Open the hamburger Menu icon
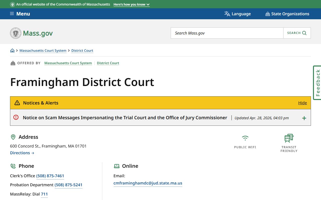This screenshot has width=321, height=200. click(12, 14)
